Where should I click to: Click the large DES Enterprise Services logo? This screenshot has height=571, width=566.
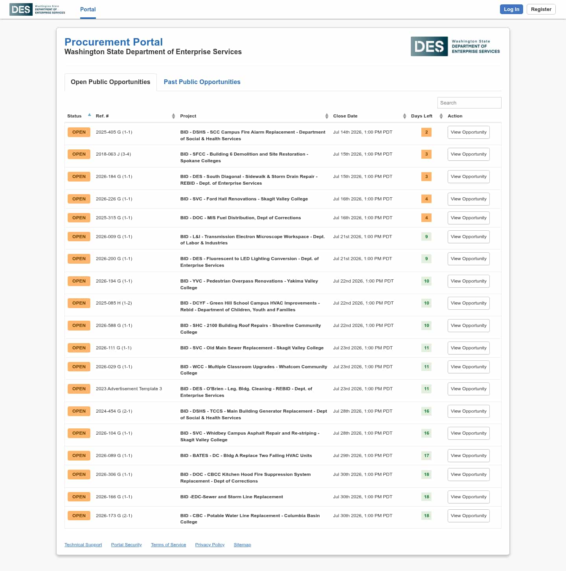[x=456, y=46]
